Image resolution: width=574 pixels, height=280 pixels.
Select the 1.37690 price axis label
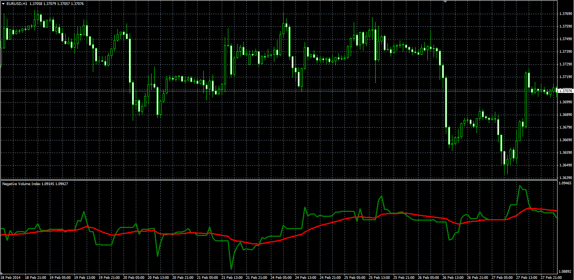click(566, 14)
